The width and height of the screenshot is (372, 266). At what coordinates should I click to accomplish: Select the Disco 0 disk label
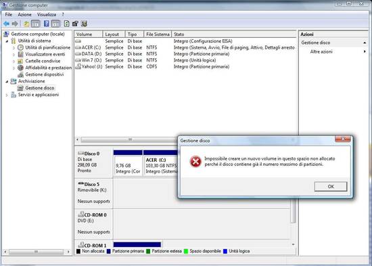click(x=91, y=154)
